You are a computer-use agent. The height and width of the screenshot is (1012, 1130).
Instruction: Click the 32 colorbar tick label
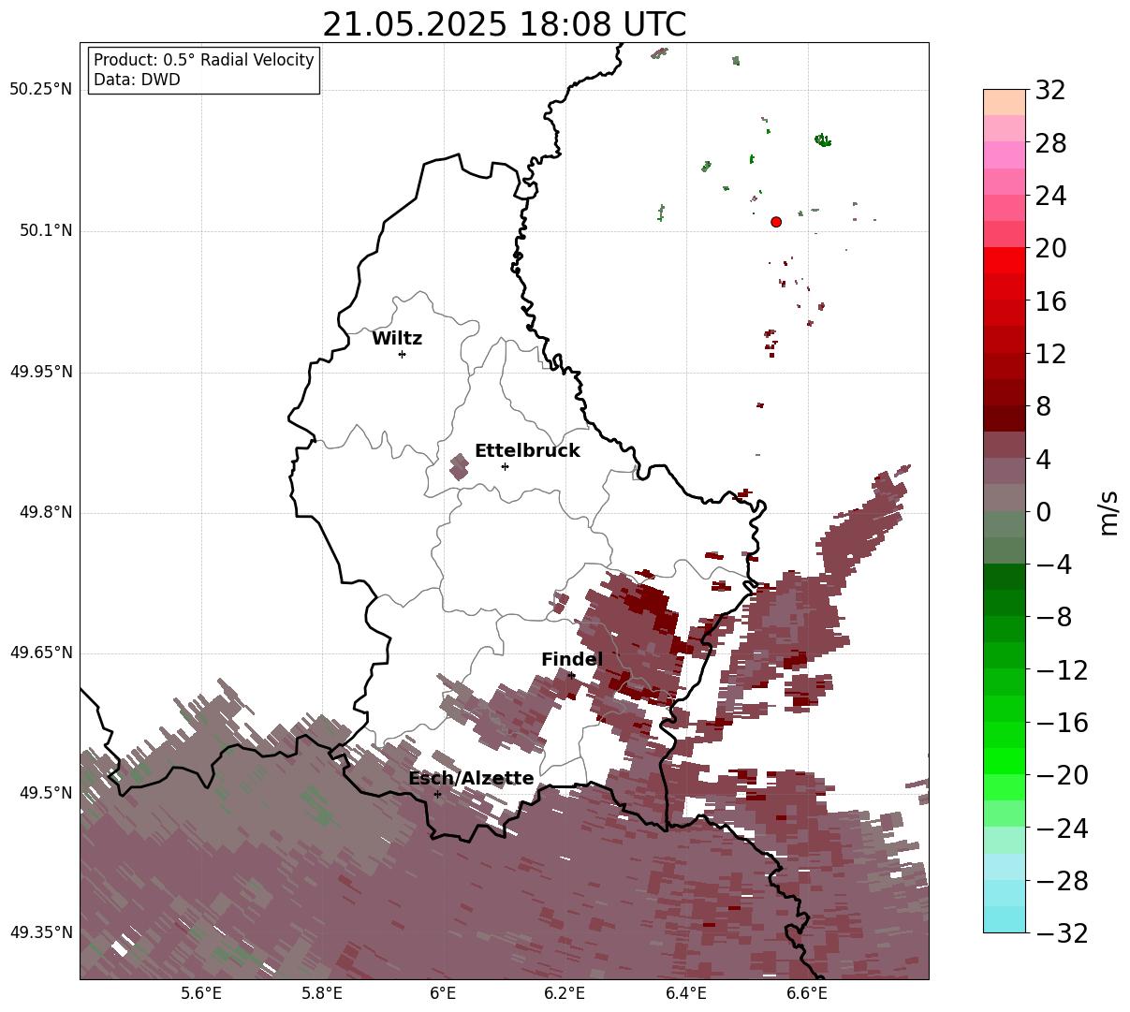[1049, 91]
